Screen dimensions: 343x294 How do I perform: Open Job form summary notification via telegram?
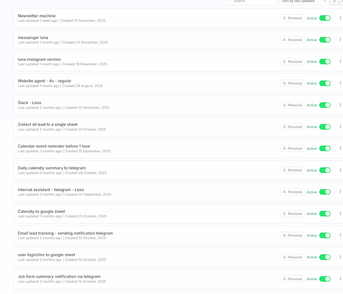point(59,277)
